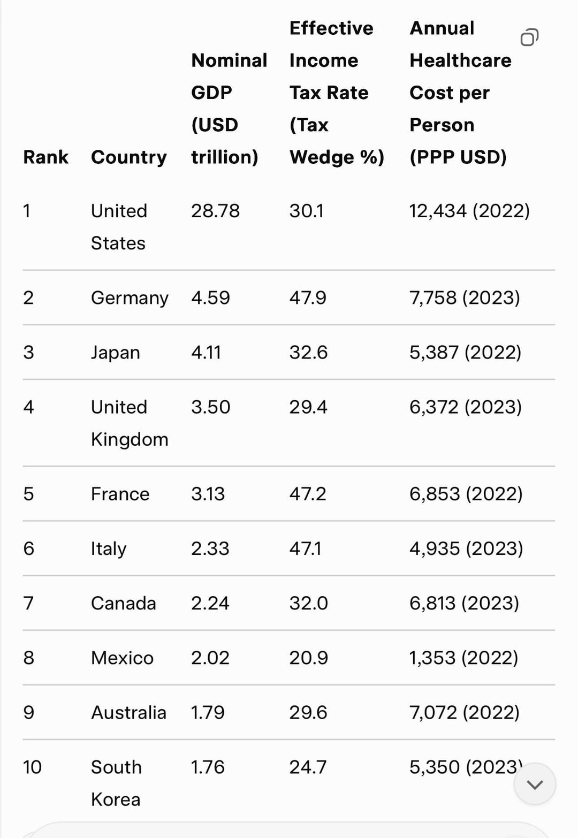Click US healthcare cost 12,434 (2022)
Viewport: 578px width, 838px height.
tap(469, 211)
